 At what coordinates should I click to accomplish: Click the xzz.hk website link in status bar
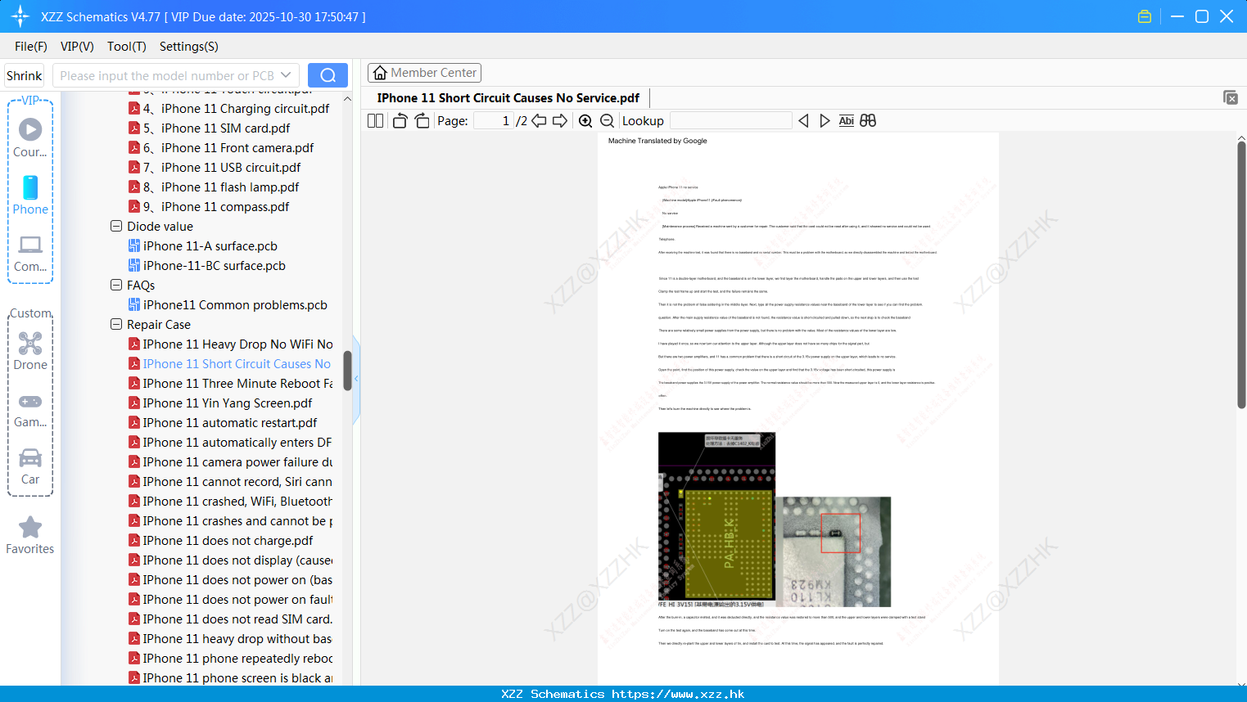tap(678, 694)
